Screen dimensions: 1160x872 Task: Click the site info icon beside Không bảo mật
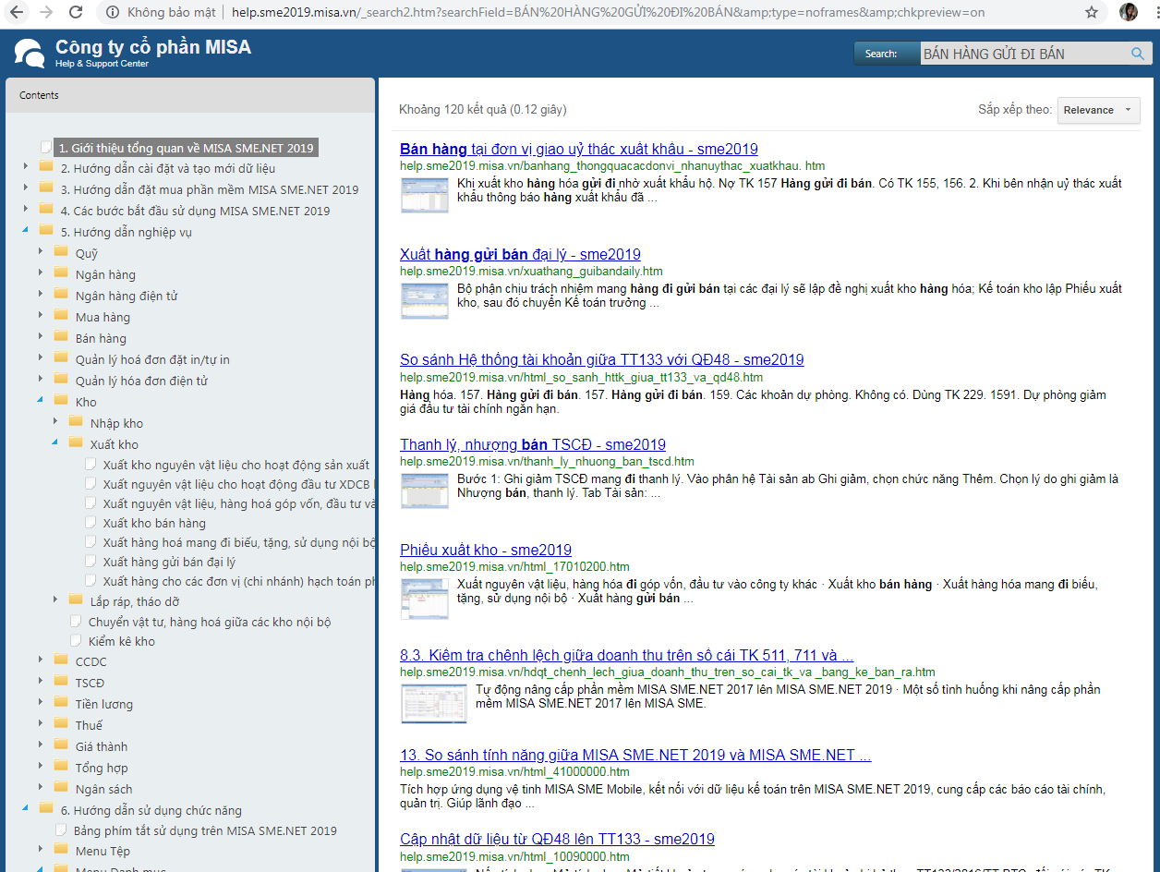112,13
